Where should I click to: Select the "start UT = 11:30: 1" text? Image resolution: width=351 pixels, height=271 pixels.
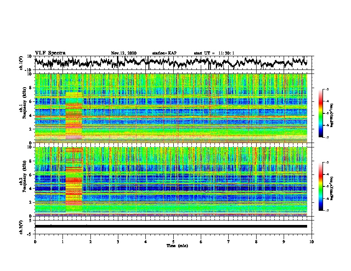pos(214,53)
